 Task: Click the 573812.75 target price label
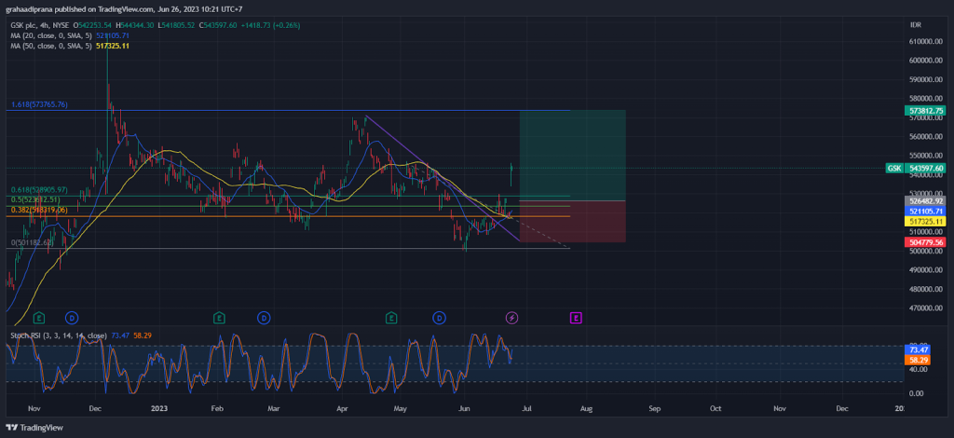tap(927, 111)
